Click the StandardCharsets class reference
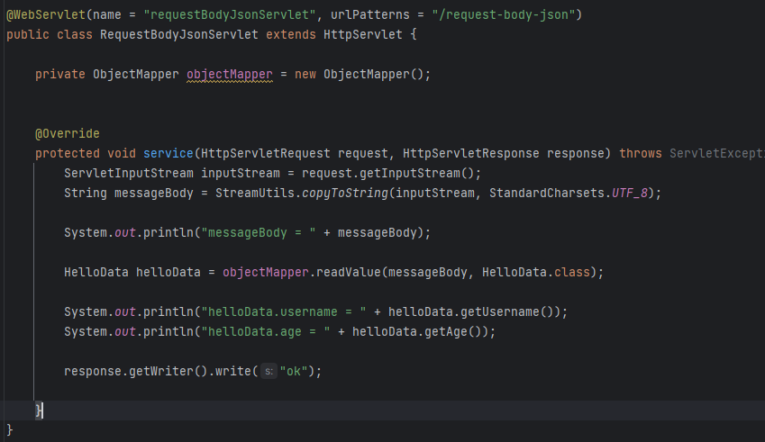The width and height of the screenshot is (765, 442). pos(547,194)
